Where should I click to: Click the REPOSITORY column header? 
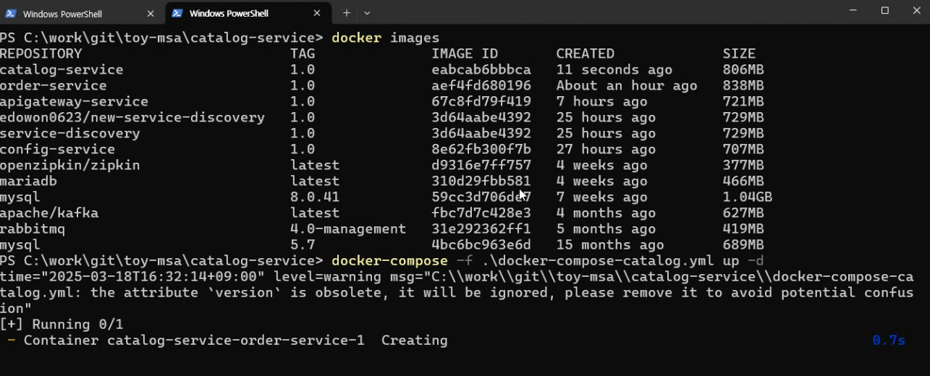[41, 54]
